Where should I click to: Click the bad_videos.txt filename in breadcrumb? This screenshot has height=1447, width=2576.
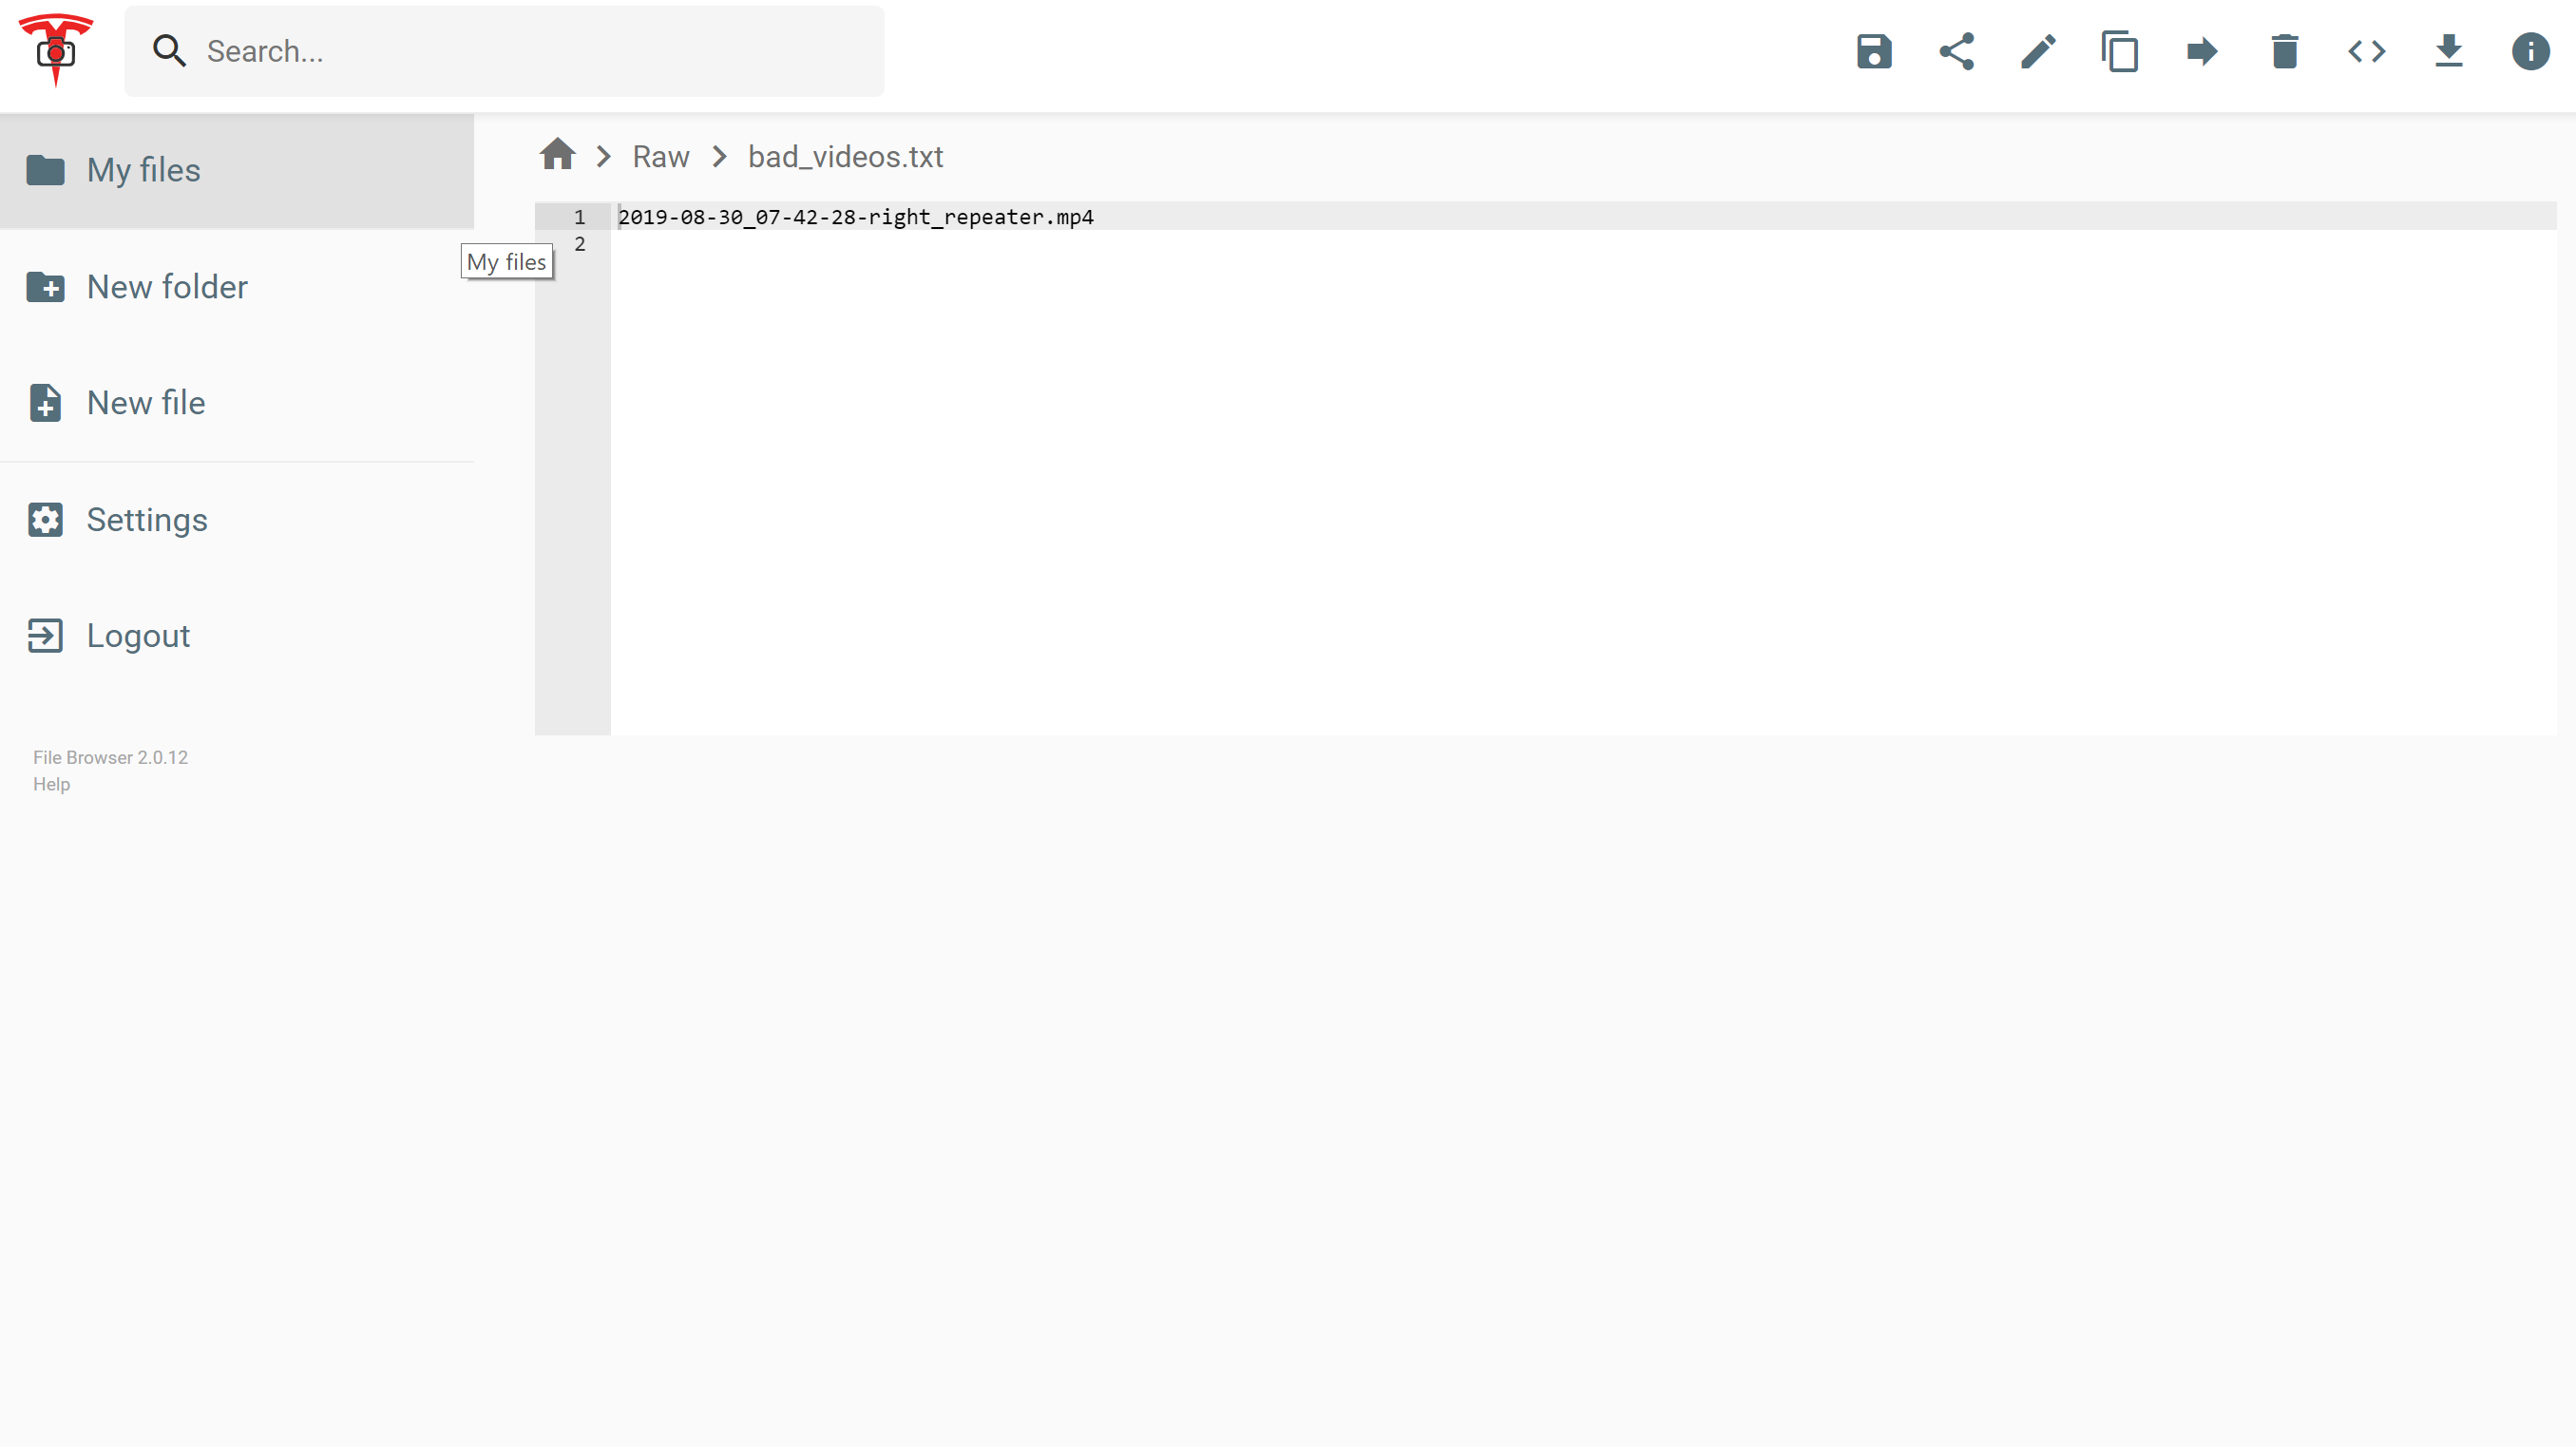coord(842,156)
